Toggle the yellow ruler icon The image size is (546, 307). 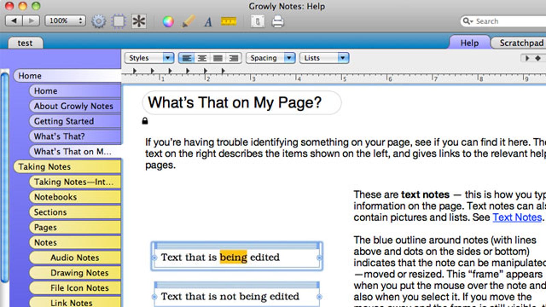point(229,21)
